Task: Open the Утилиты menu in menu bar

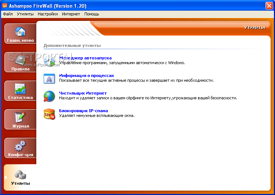Action: (25, 14)
